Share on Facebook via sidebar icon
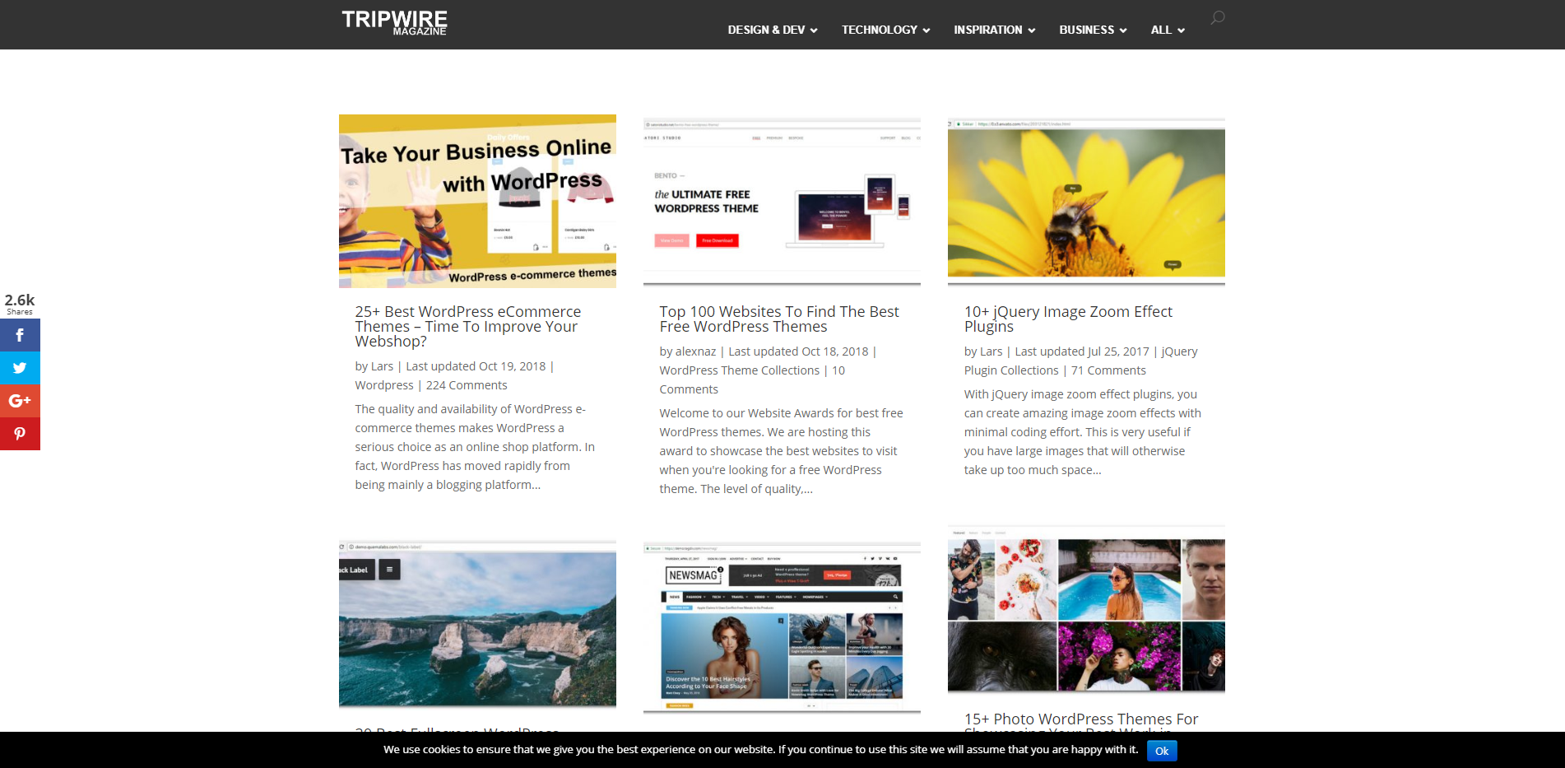This screenshot has width=1565, height=768. tap(20, 335)
